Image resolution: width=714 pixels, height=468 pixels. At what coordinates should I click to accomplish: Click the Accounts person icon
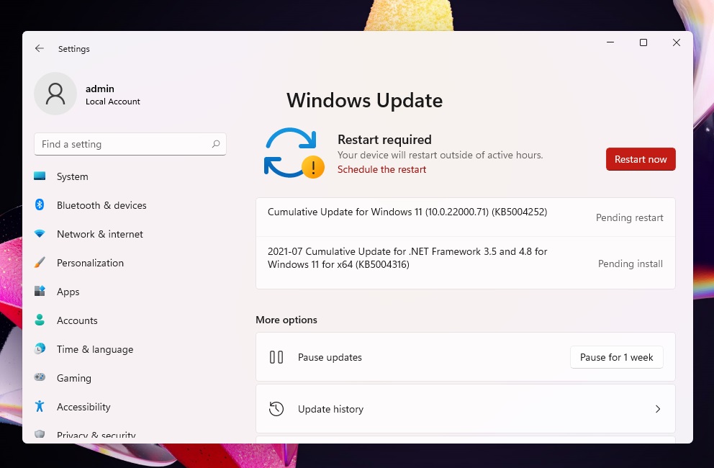pos(40,320)
